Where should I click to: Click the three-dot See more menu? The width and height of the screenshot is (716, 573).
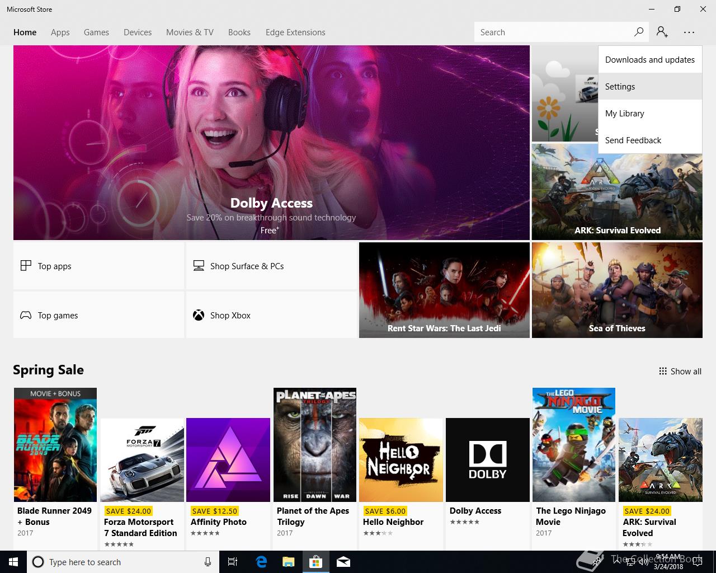tap(689, 32)
